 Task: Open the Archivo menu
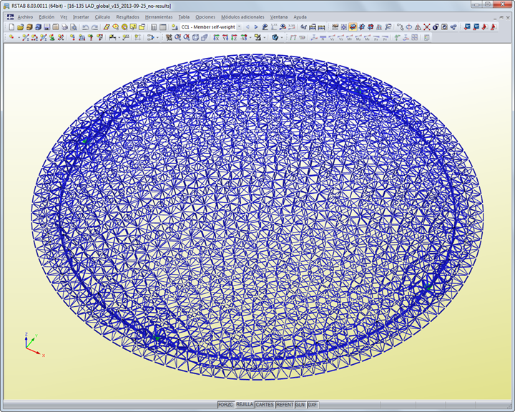click(x=25, y=16)
